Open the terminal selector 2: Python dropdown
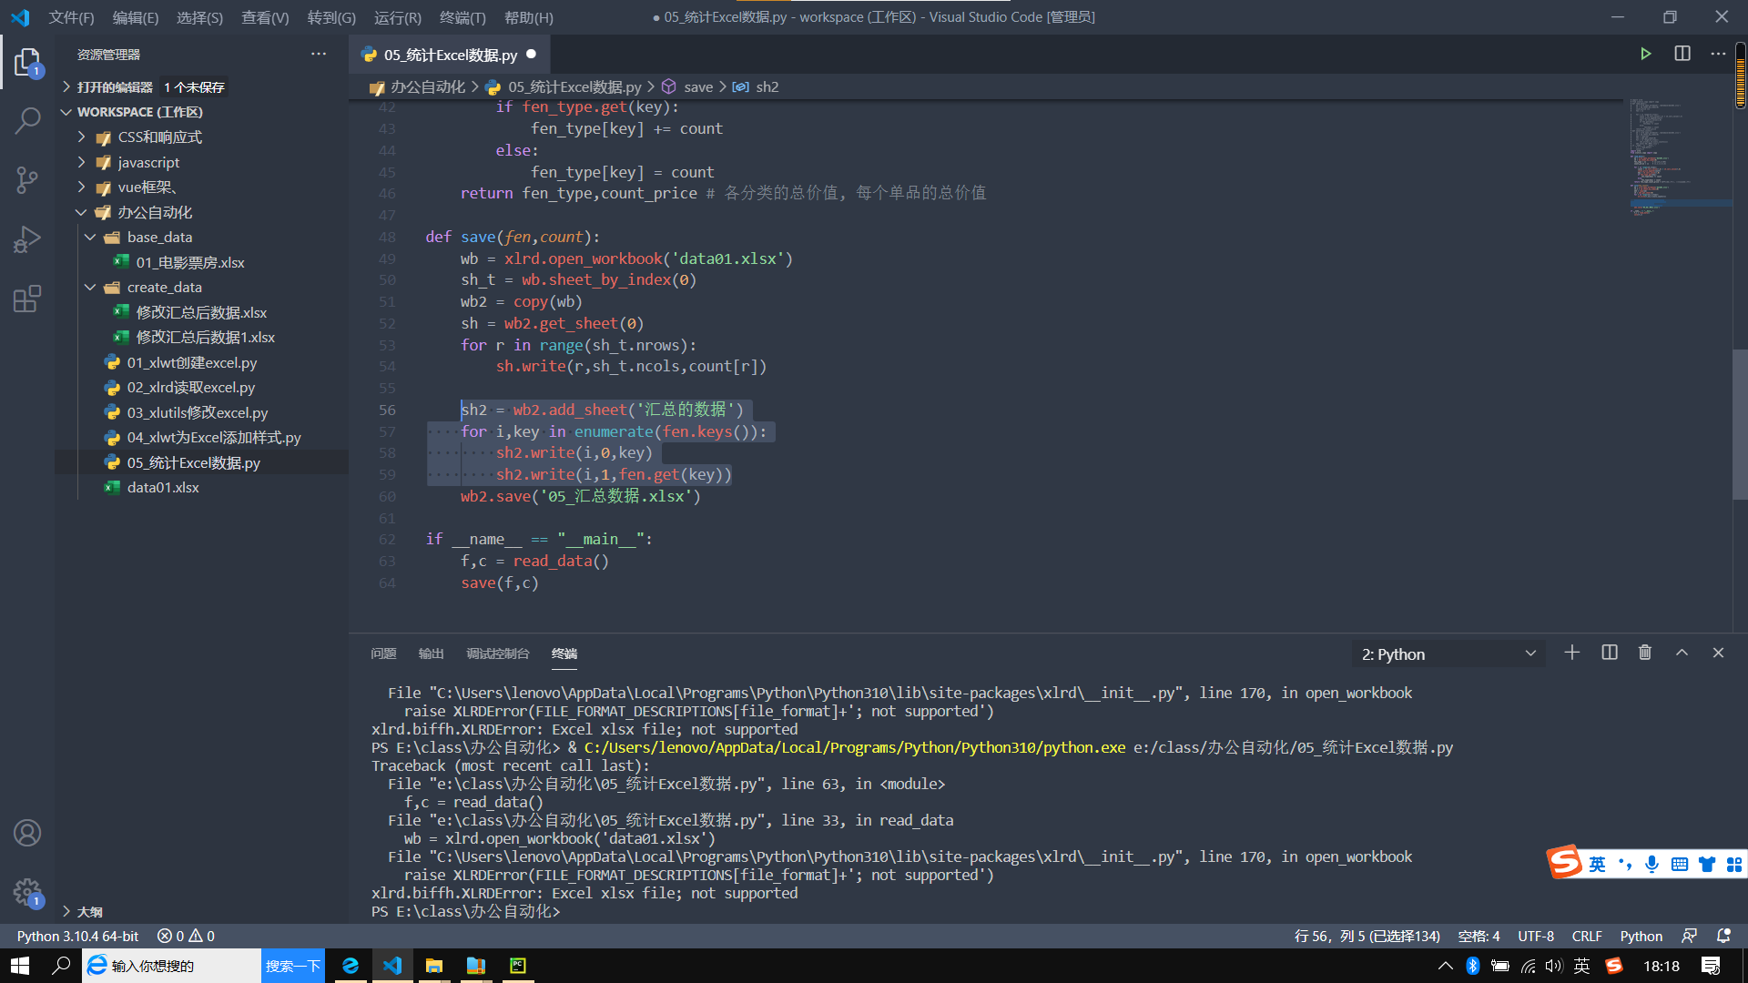1748x983 pixels. click(x=1448, y=654)
